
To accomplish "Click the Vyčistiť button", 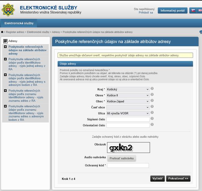I will click(157, 179).
